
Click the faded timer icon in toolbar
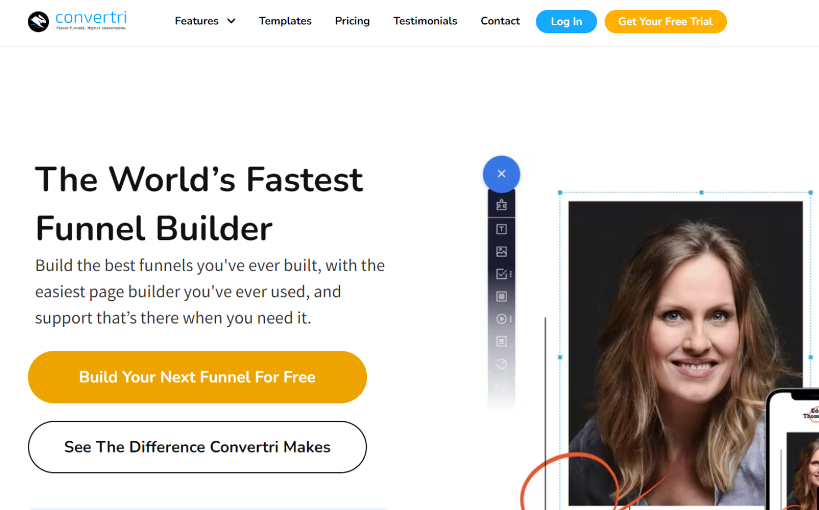(x=501, y=364)
